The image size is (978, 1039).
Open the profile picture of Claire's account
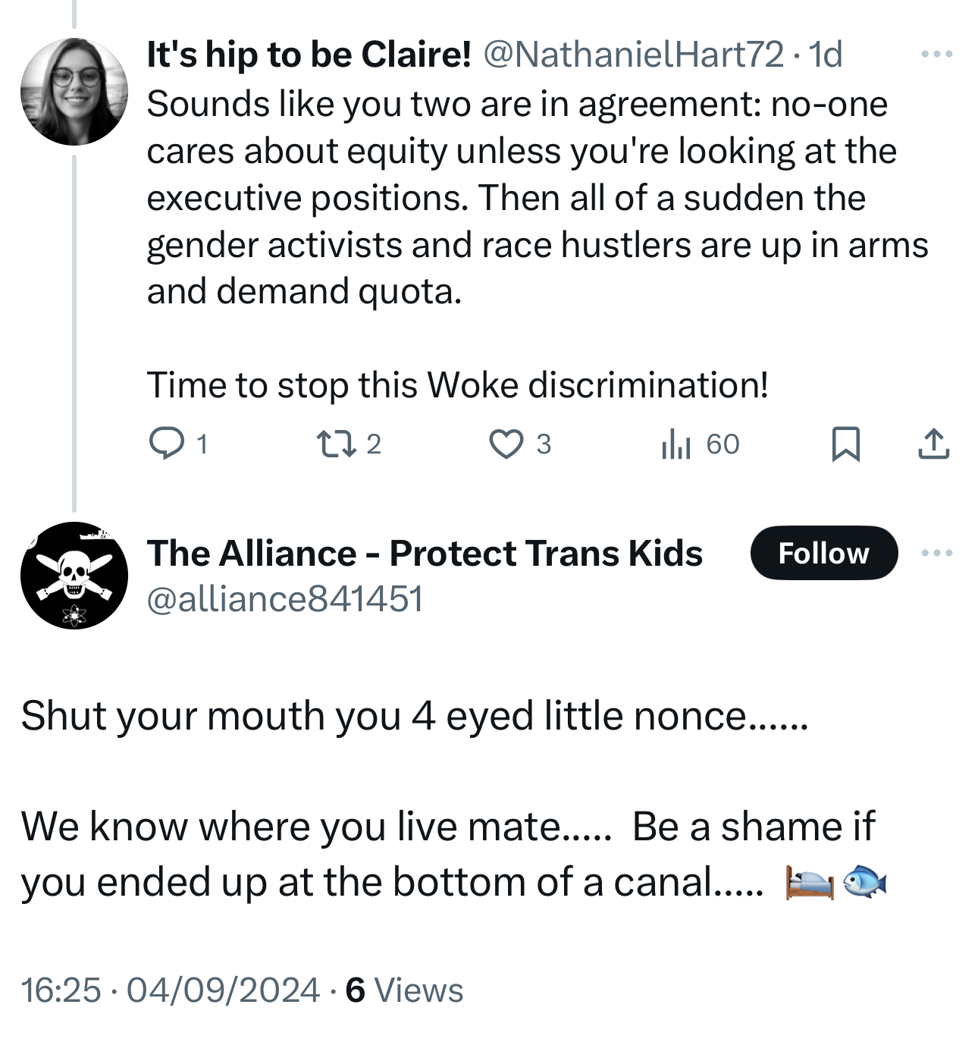[74, 92]
